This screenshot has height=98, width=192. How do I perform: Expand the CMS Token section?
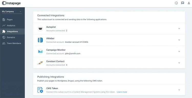[x=179, y=90]
